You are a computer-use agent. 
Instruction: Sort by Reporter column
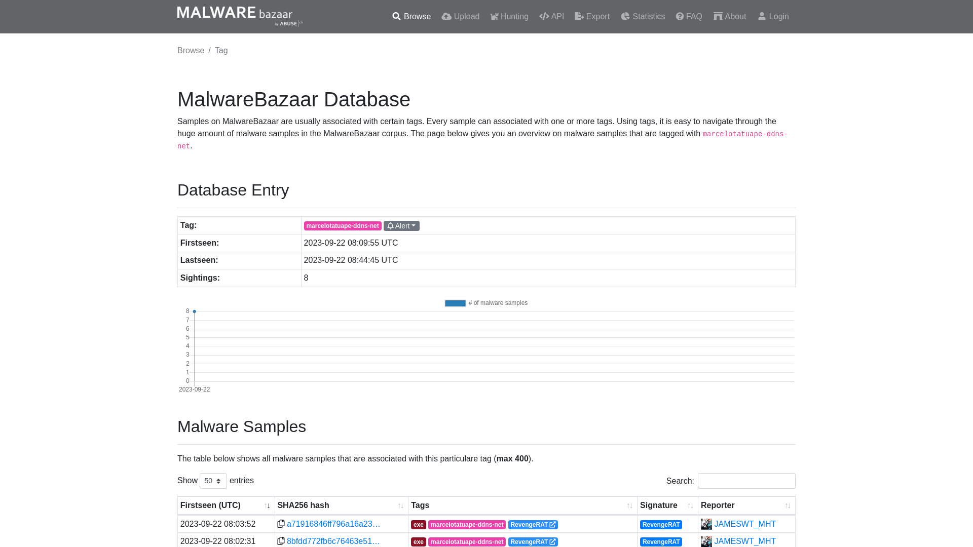point(746,505)
